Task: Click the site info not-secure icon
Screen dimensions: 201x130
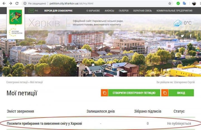Action: pyautogui.click(x=25, y=3)
